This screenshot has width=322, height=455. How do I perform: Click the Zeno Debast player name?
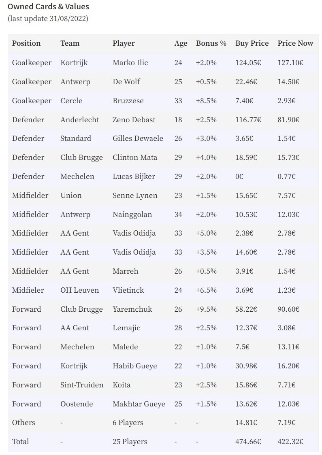pos(134,119)
